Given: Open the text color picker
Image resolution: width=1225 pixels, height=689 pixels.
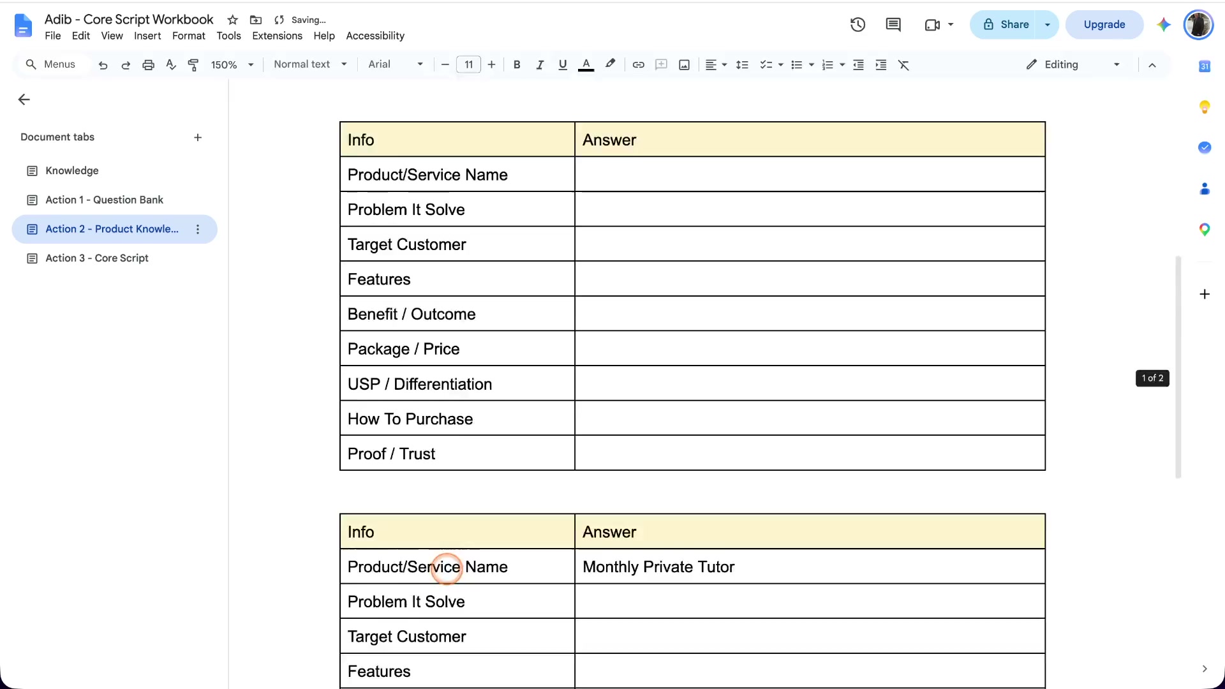Looking at the screenshot, I should [x=586, y=64].
